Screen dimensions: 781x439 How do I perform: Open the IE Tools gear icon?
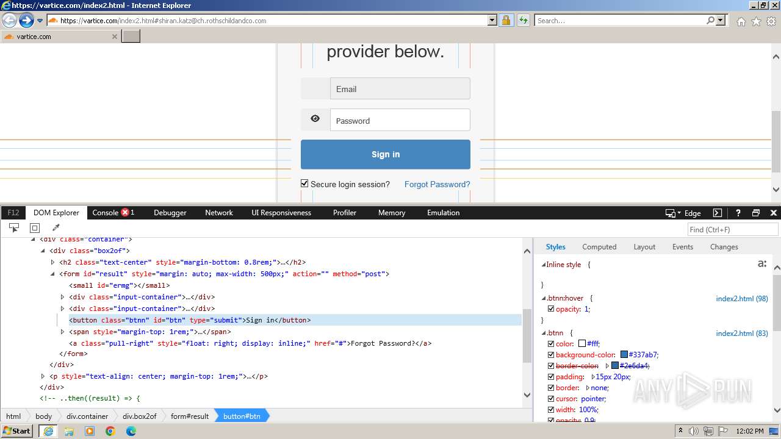771,21
